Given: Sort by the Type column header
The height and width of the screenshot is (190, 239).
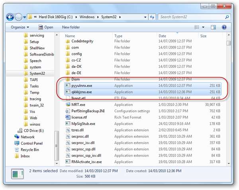Looking at the screenshot, I should click(x=118, y=36).
